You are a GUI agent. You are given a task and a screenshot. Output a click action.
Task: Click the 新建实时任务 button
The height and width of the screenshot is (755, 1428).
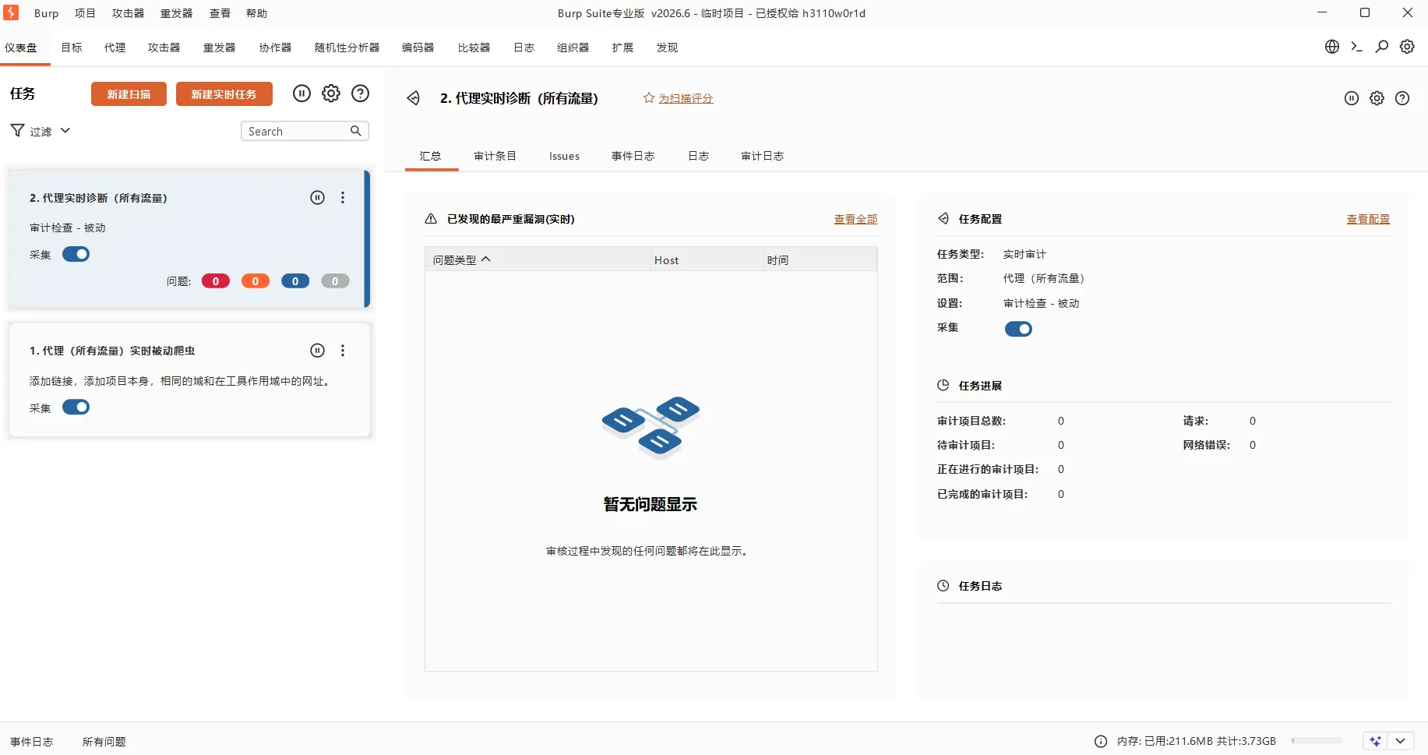point(224,93)
